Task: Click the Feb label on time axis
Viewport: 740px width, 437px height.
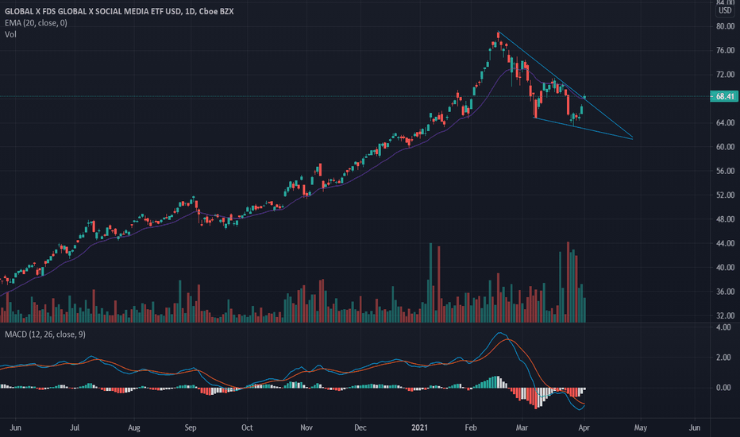Action: click(x=471, y=427)
